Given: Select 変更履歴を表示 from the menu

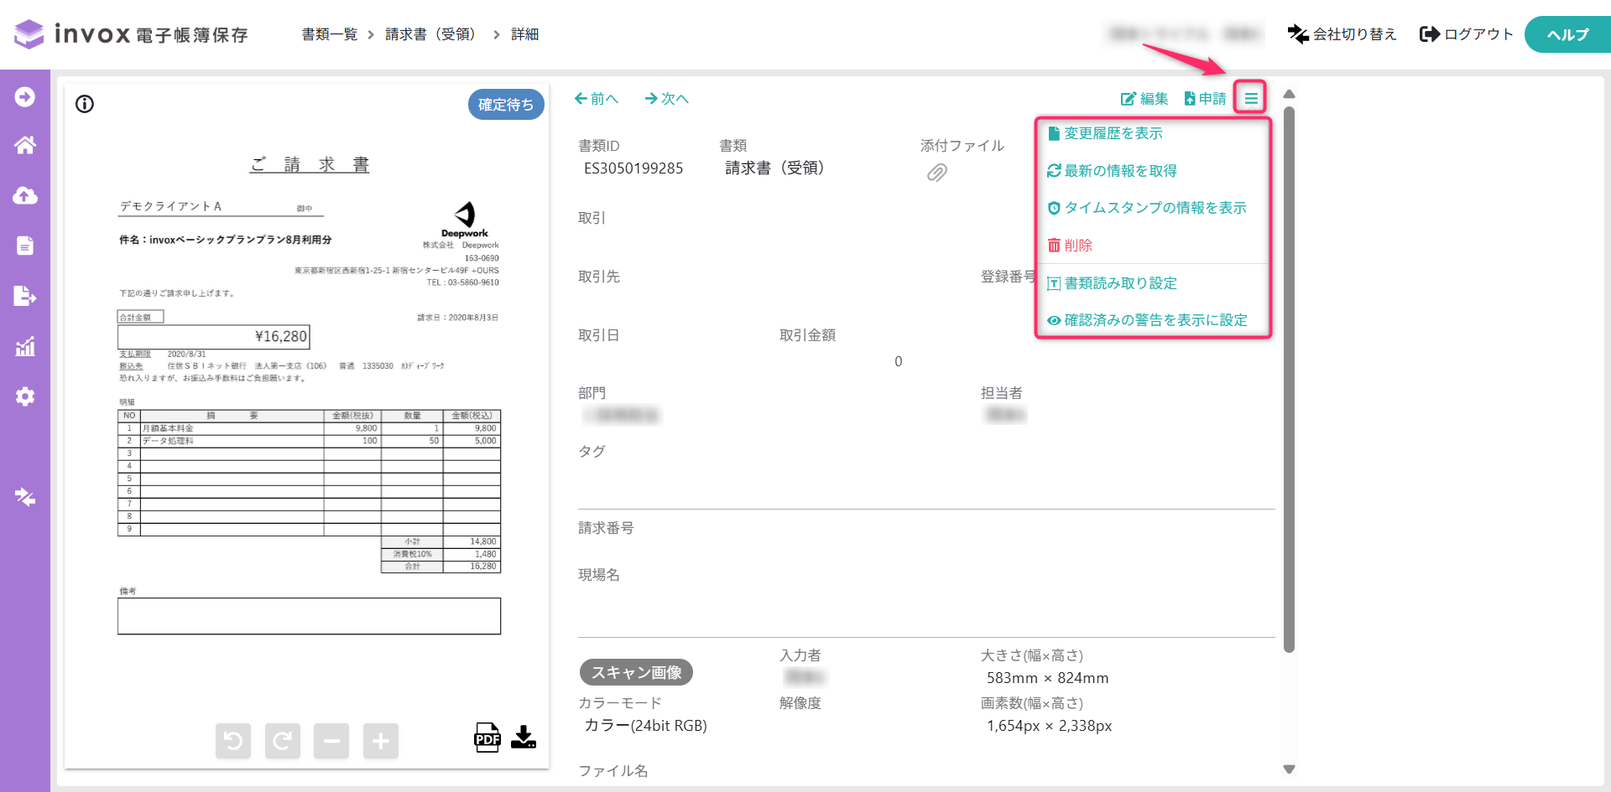Looking at the screenshot, I should (x=1113, y=133).
